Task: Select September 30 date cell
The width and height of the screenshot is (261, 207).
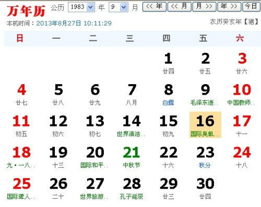Action: point(205,188)
